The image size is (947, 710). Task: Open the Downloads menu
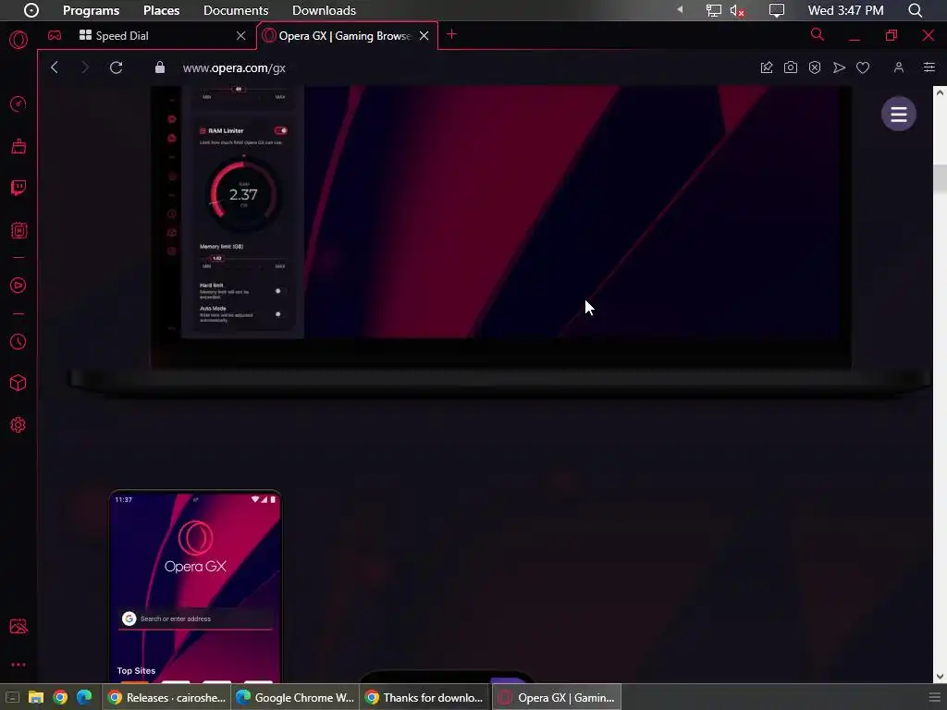324,10
